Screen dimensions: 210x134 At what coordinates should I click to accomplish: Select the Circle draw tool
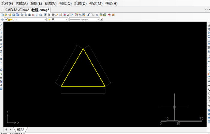1,51
